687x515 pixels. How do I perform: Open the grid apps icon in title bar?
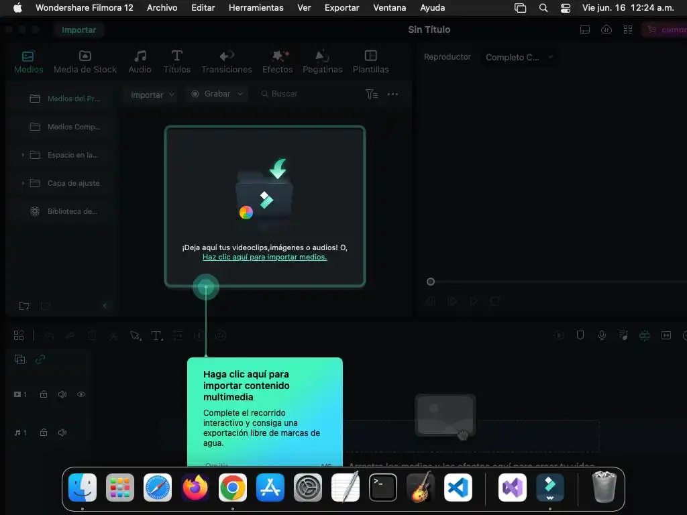pyautogui.click(x=628, y=30)
